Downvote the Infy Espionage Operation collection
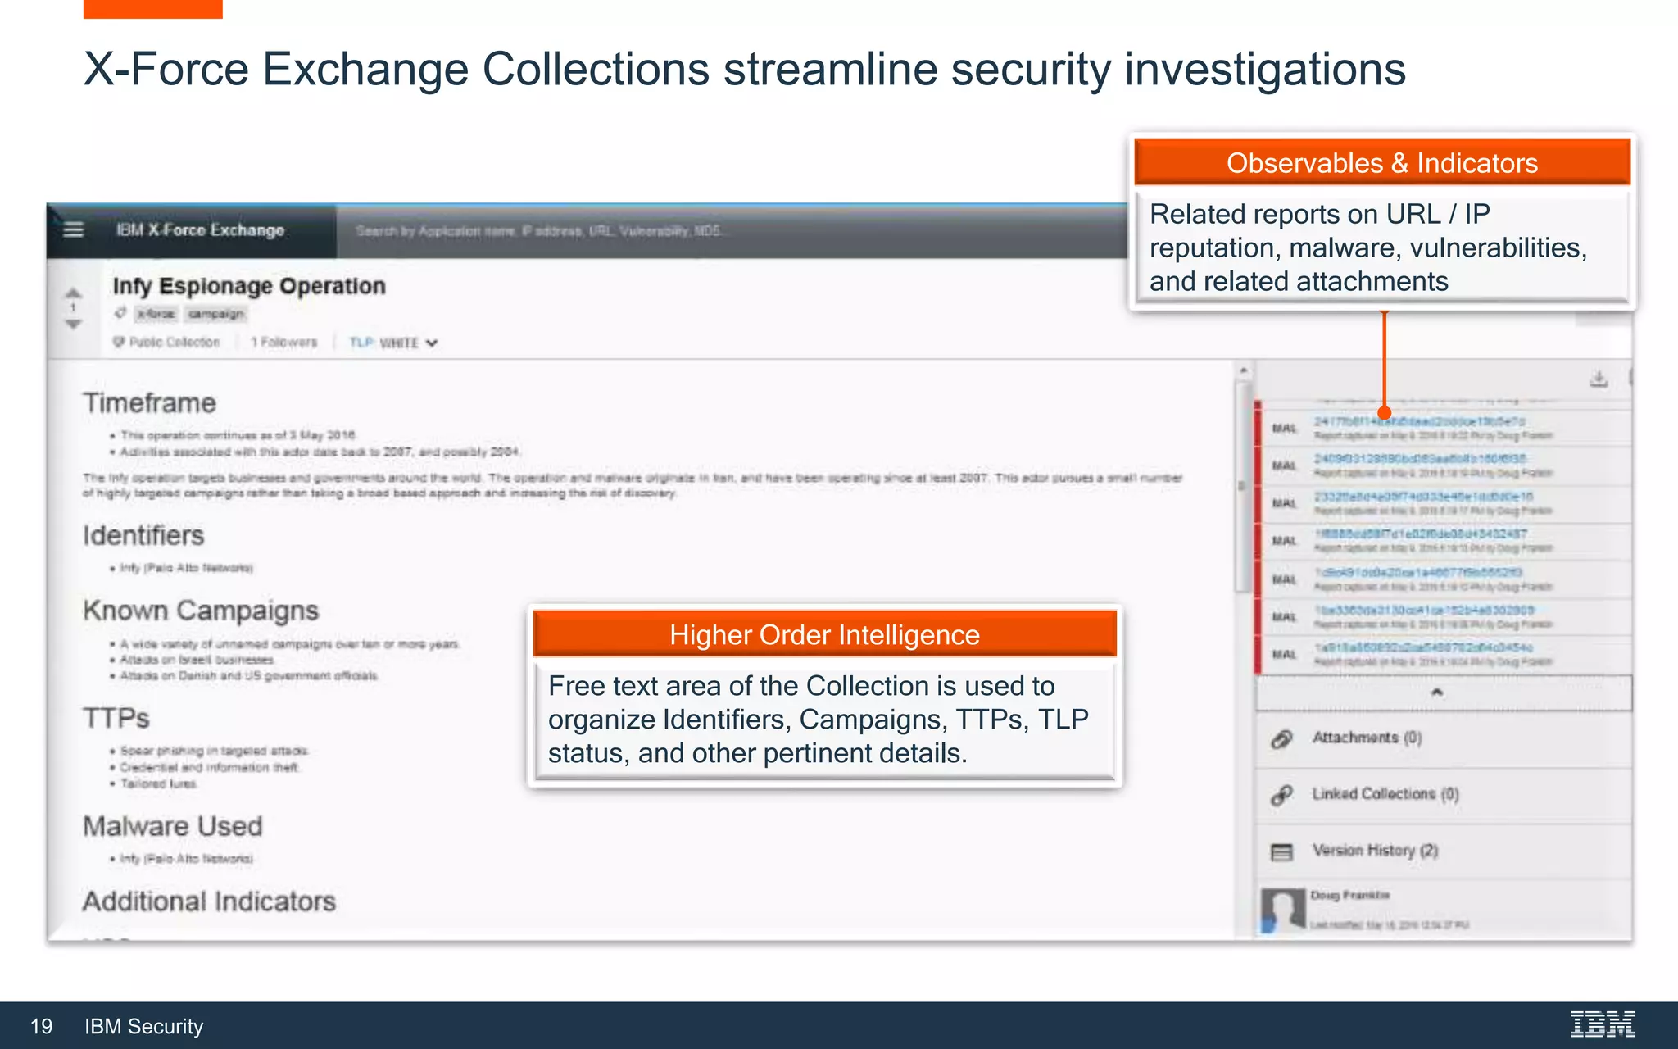The image size is (1678, 1049). coord(73,324)
